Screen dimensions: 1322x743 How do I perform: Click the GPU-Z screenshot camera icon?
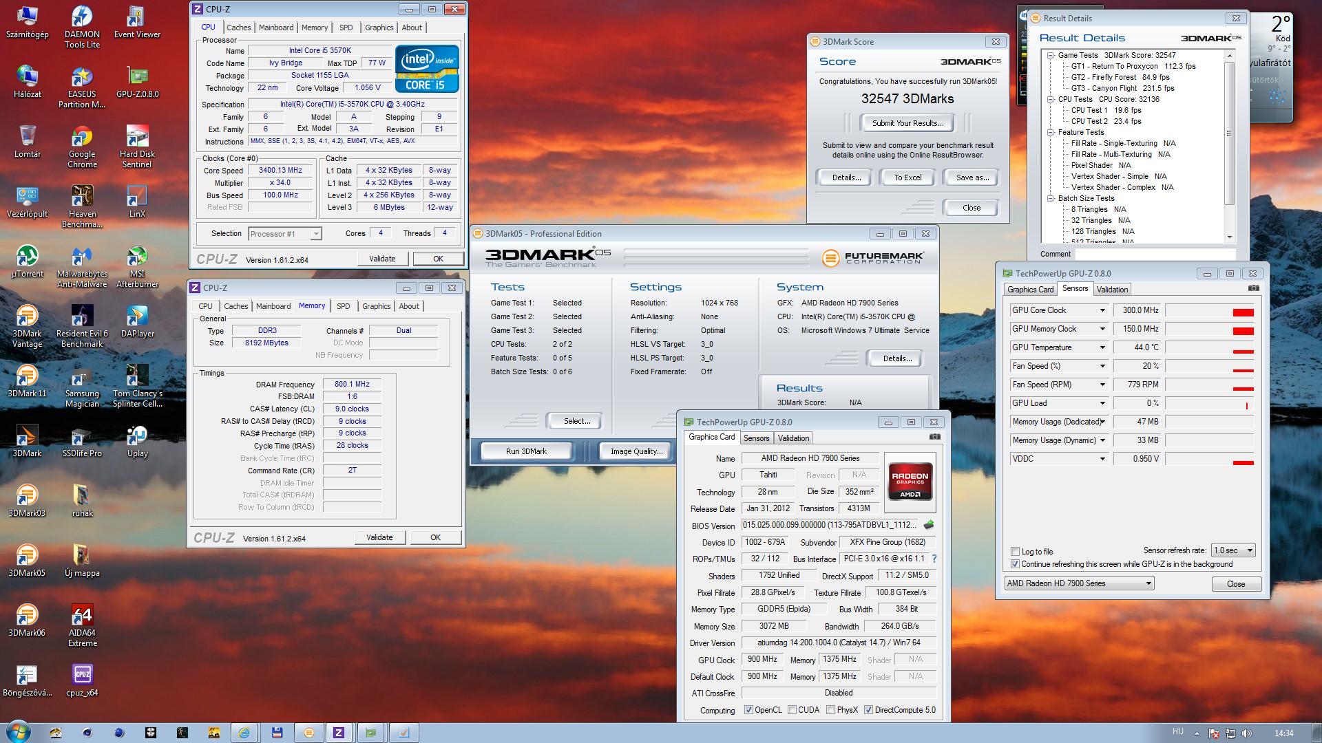(934, 437)
